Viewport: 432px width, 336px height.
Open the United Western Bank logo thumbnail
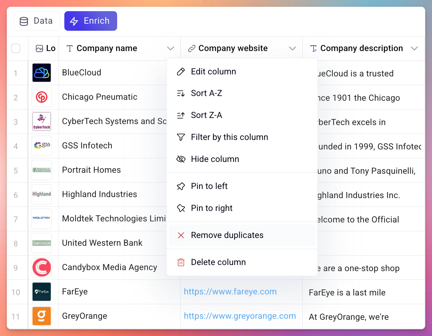coord(42,243)
